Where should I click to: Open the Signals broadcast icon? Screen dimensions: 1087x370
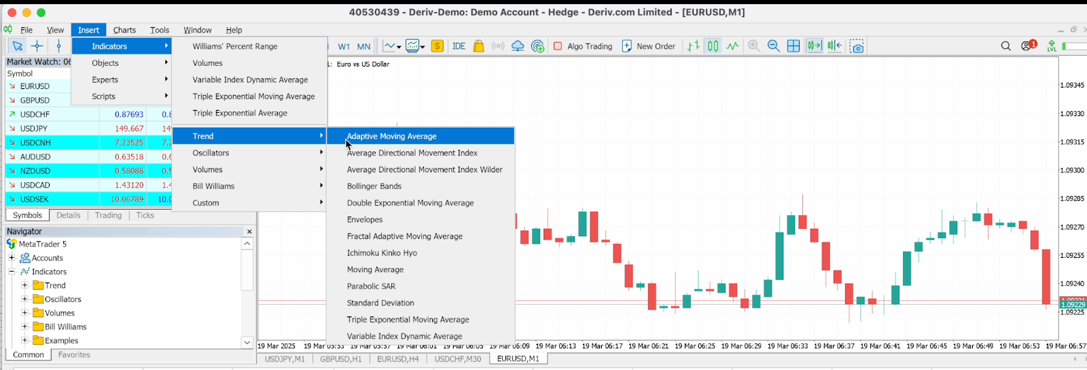[498, 46]
